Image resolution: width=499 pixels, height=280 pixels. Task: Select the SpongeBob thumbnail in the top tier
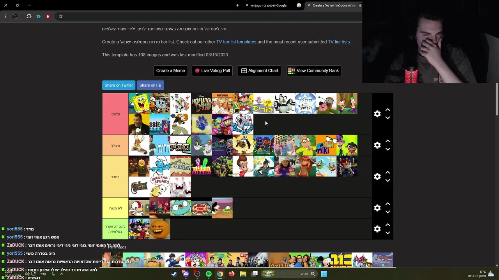(139, 103)
